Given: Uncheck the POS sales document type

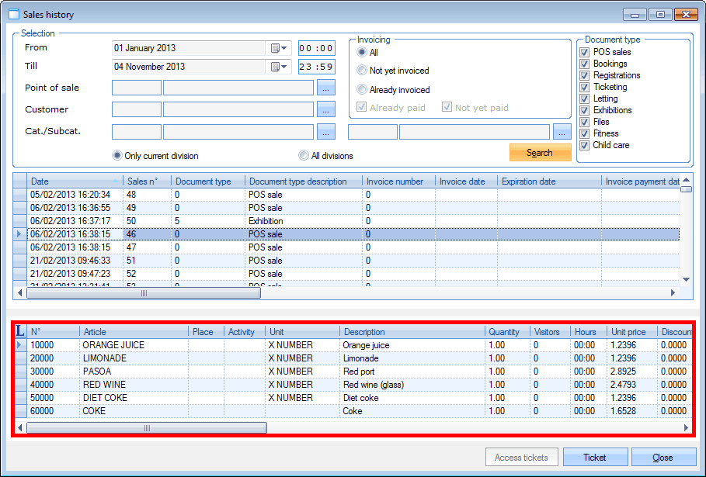Looking at the screenshot, I should pos(585,52).
